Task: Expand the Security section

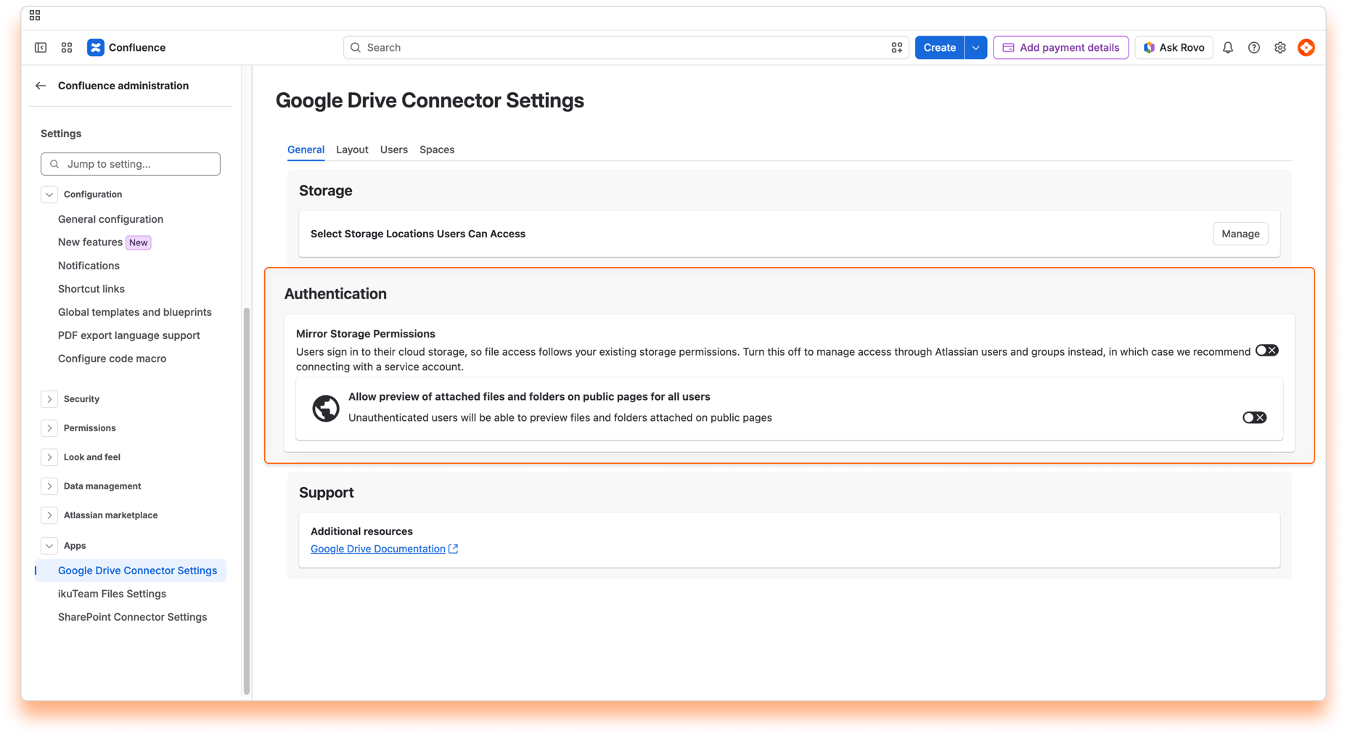Action: [49, 399]
